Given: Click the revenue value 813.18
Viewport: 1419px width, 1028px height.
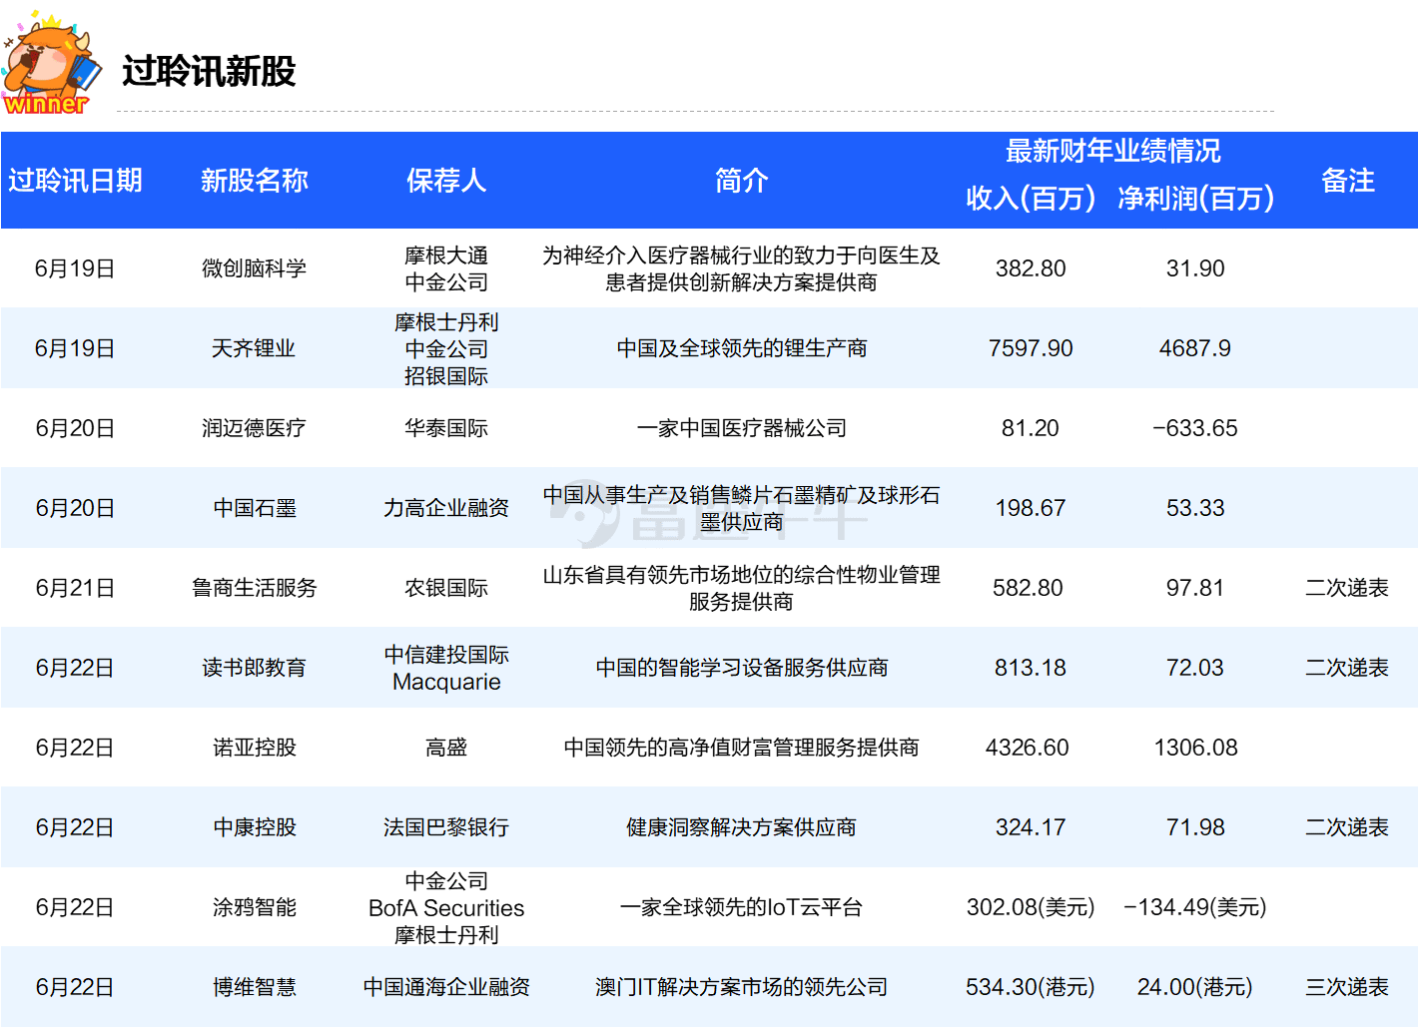Looking at the screenshot, I should tap(1031, 668).
